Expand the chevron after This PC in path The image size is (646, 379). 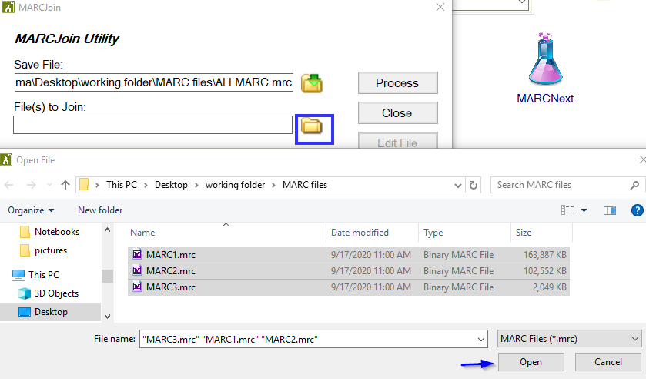[x=146, y=185]
